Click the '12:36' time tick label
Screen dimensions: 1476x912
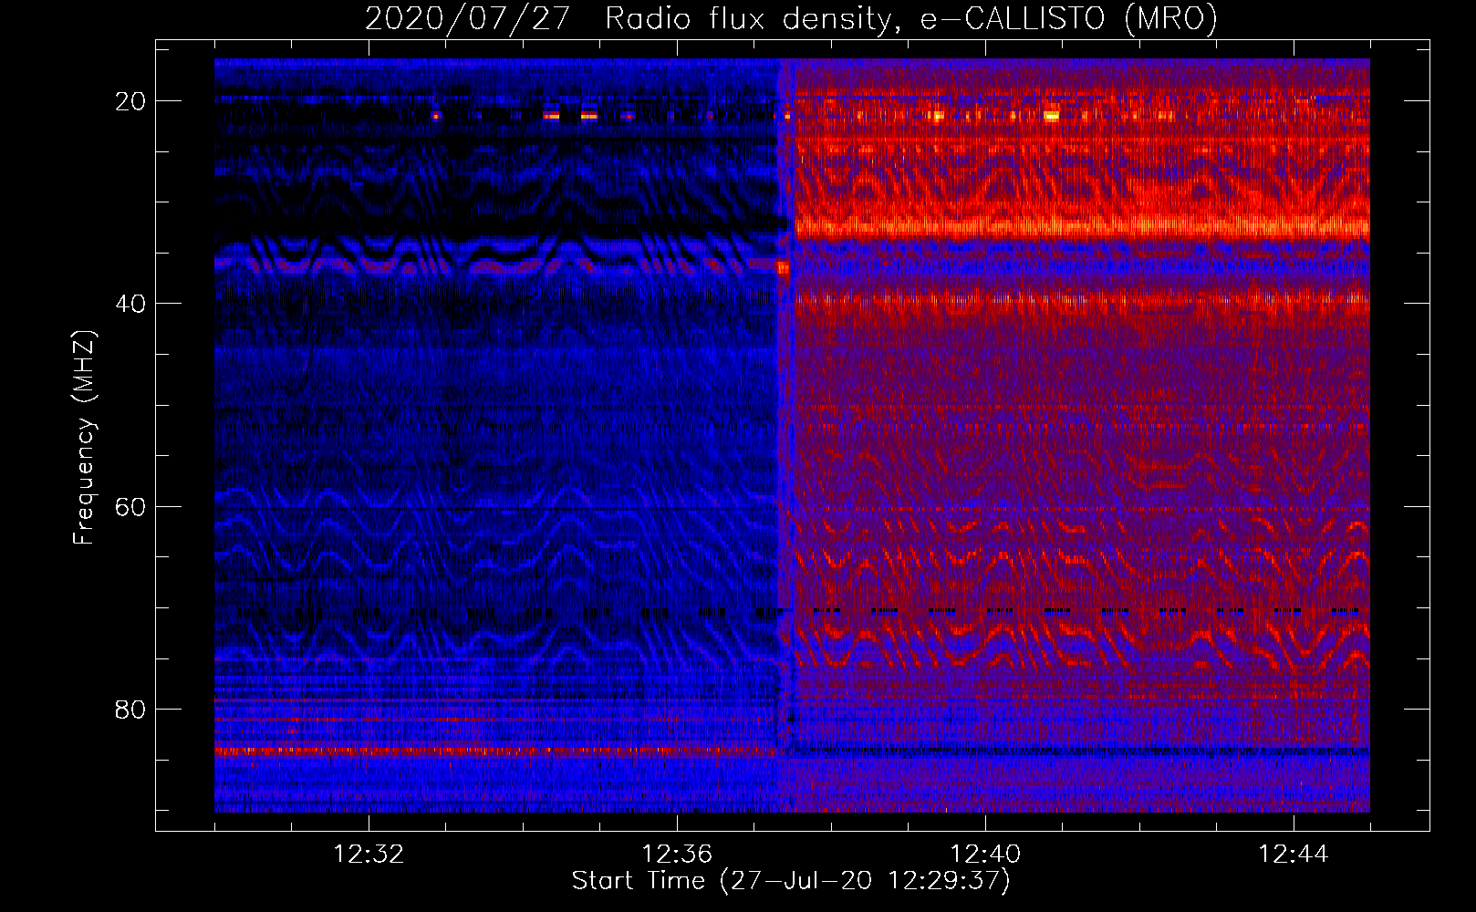tap(677, 855)
